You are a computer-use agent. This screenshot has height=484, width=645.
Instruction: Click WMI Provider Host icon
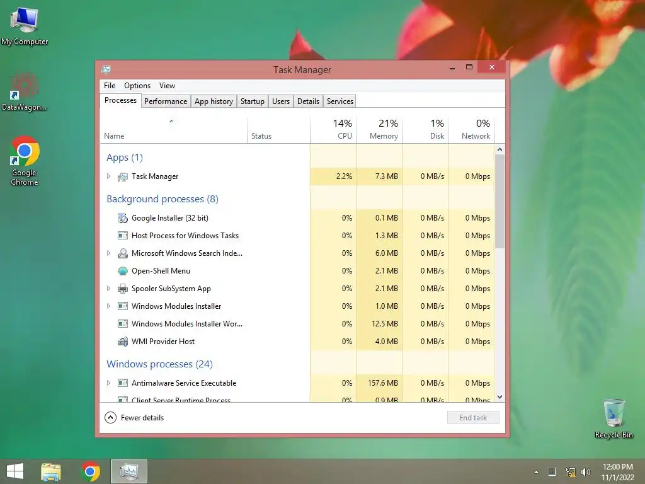click(123, 342)
